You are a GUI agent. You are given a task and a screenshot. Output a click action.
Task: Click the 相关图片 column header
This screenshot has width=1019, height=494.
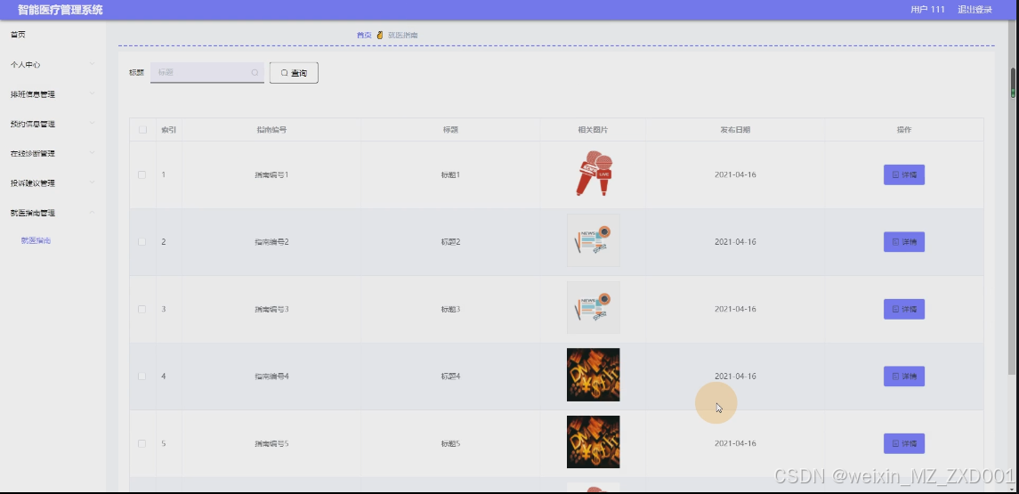pos(594,130)
